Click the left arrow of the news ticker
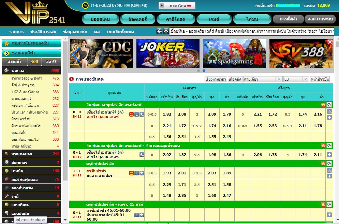This screenshot has width=339, height=224. tap(159, 32)
